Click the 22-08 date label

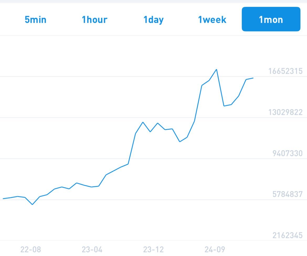[x=30, y=249]
